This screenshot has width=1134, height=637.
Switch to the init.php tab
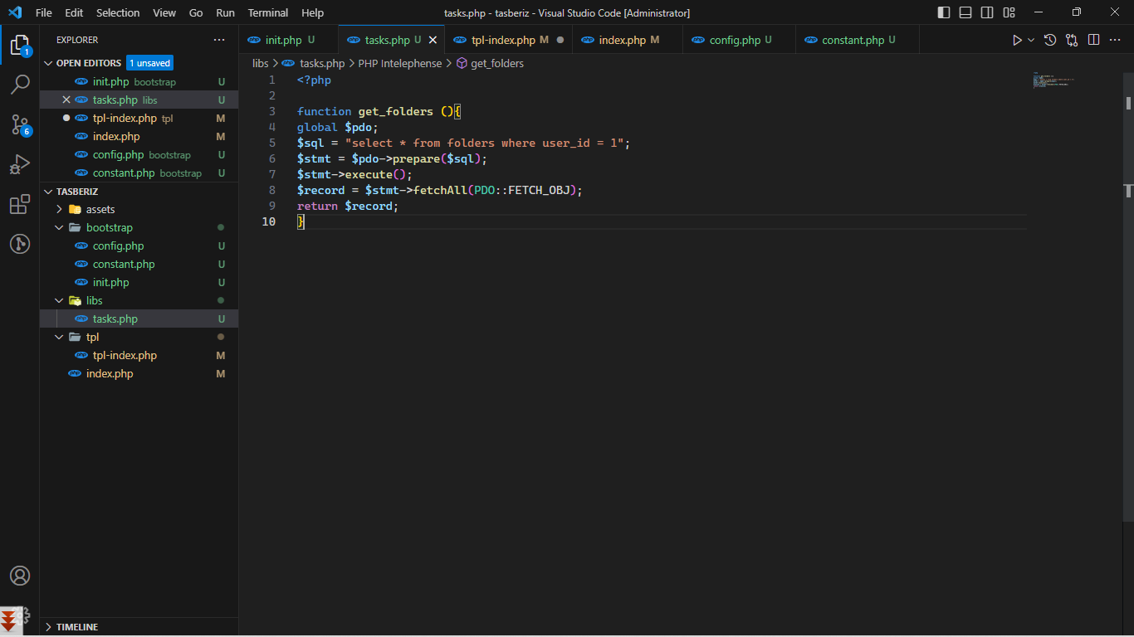tap(288, 40)
